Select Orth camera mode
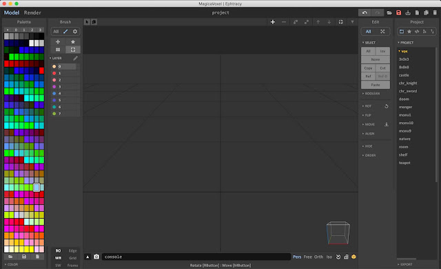This screenshot has width=441, height=269. [318, 257]
